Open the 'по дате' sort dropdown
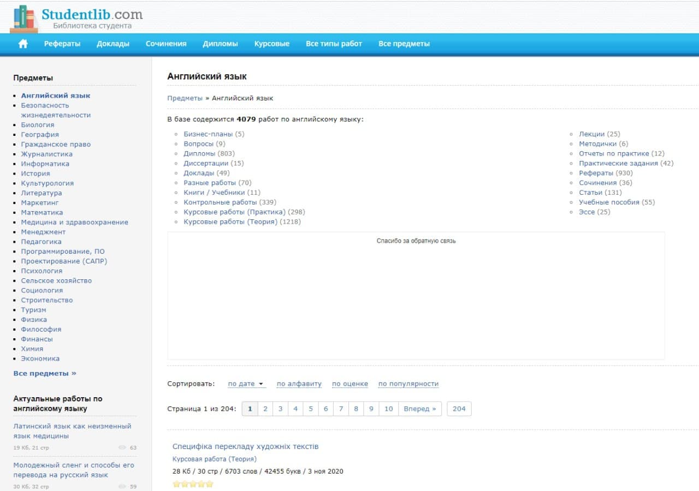Image resolution: width=699 pixels, height=491 pixels. pyautogui.click(x=246, y=384)
